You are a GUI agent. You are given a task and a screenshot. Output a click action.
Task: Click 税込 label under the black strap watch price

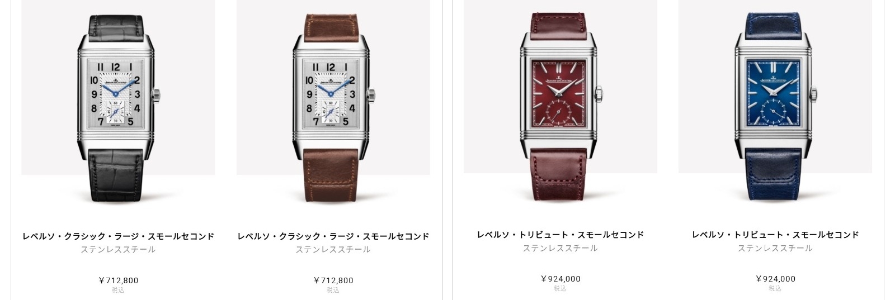pyautogui.click(x=118, y=290)
